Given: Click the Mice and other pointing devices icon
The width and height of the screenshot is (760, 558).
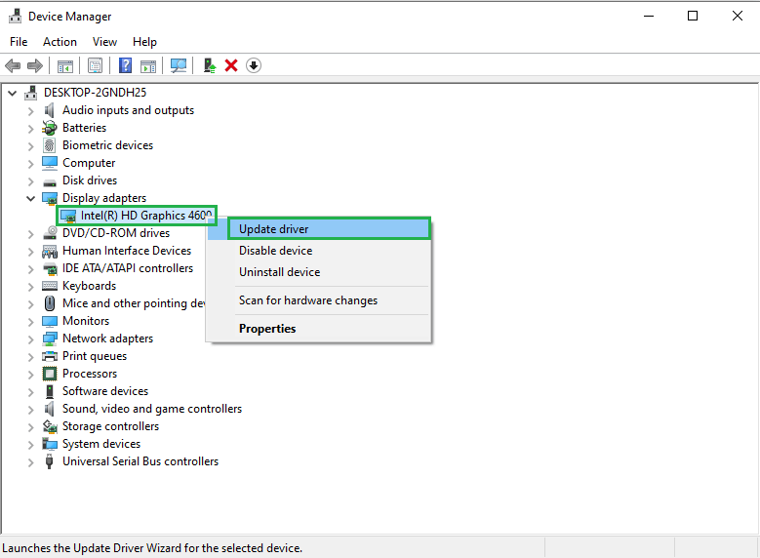Looking at the screenshot, I should pos(50,303).
